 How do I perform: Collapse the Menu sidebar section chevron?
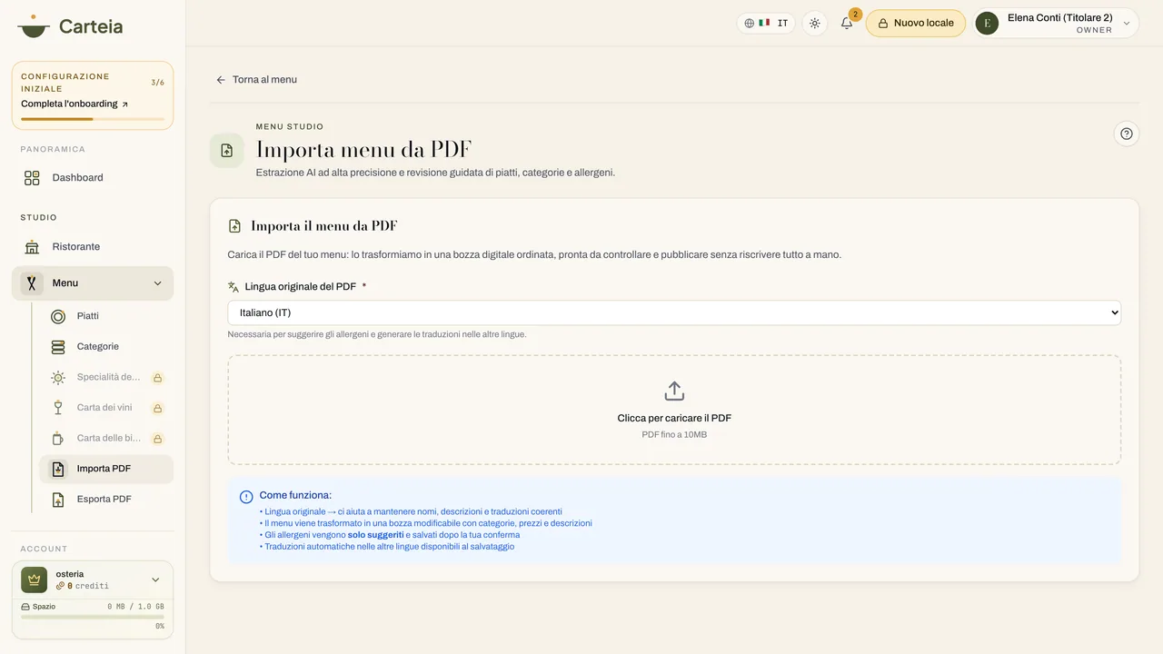pyautogui.click(x=157, y=283)
